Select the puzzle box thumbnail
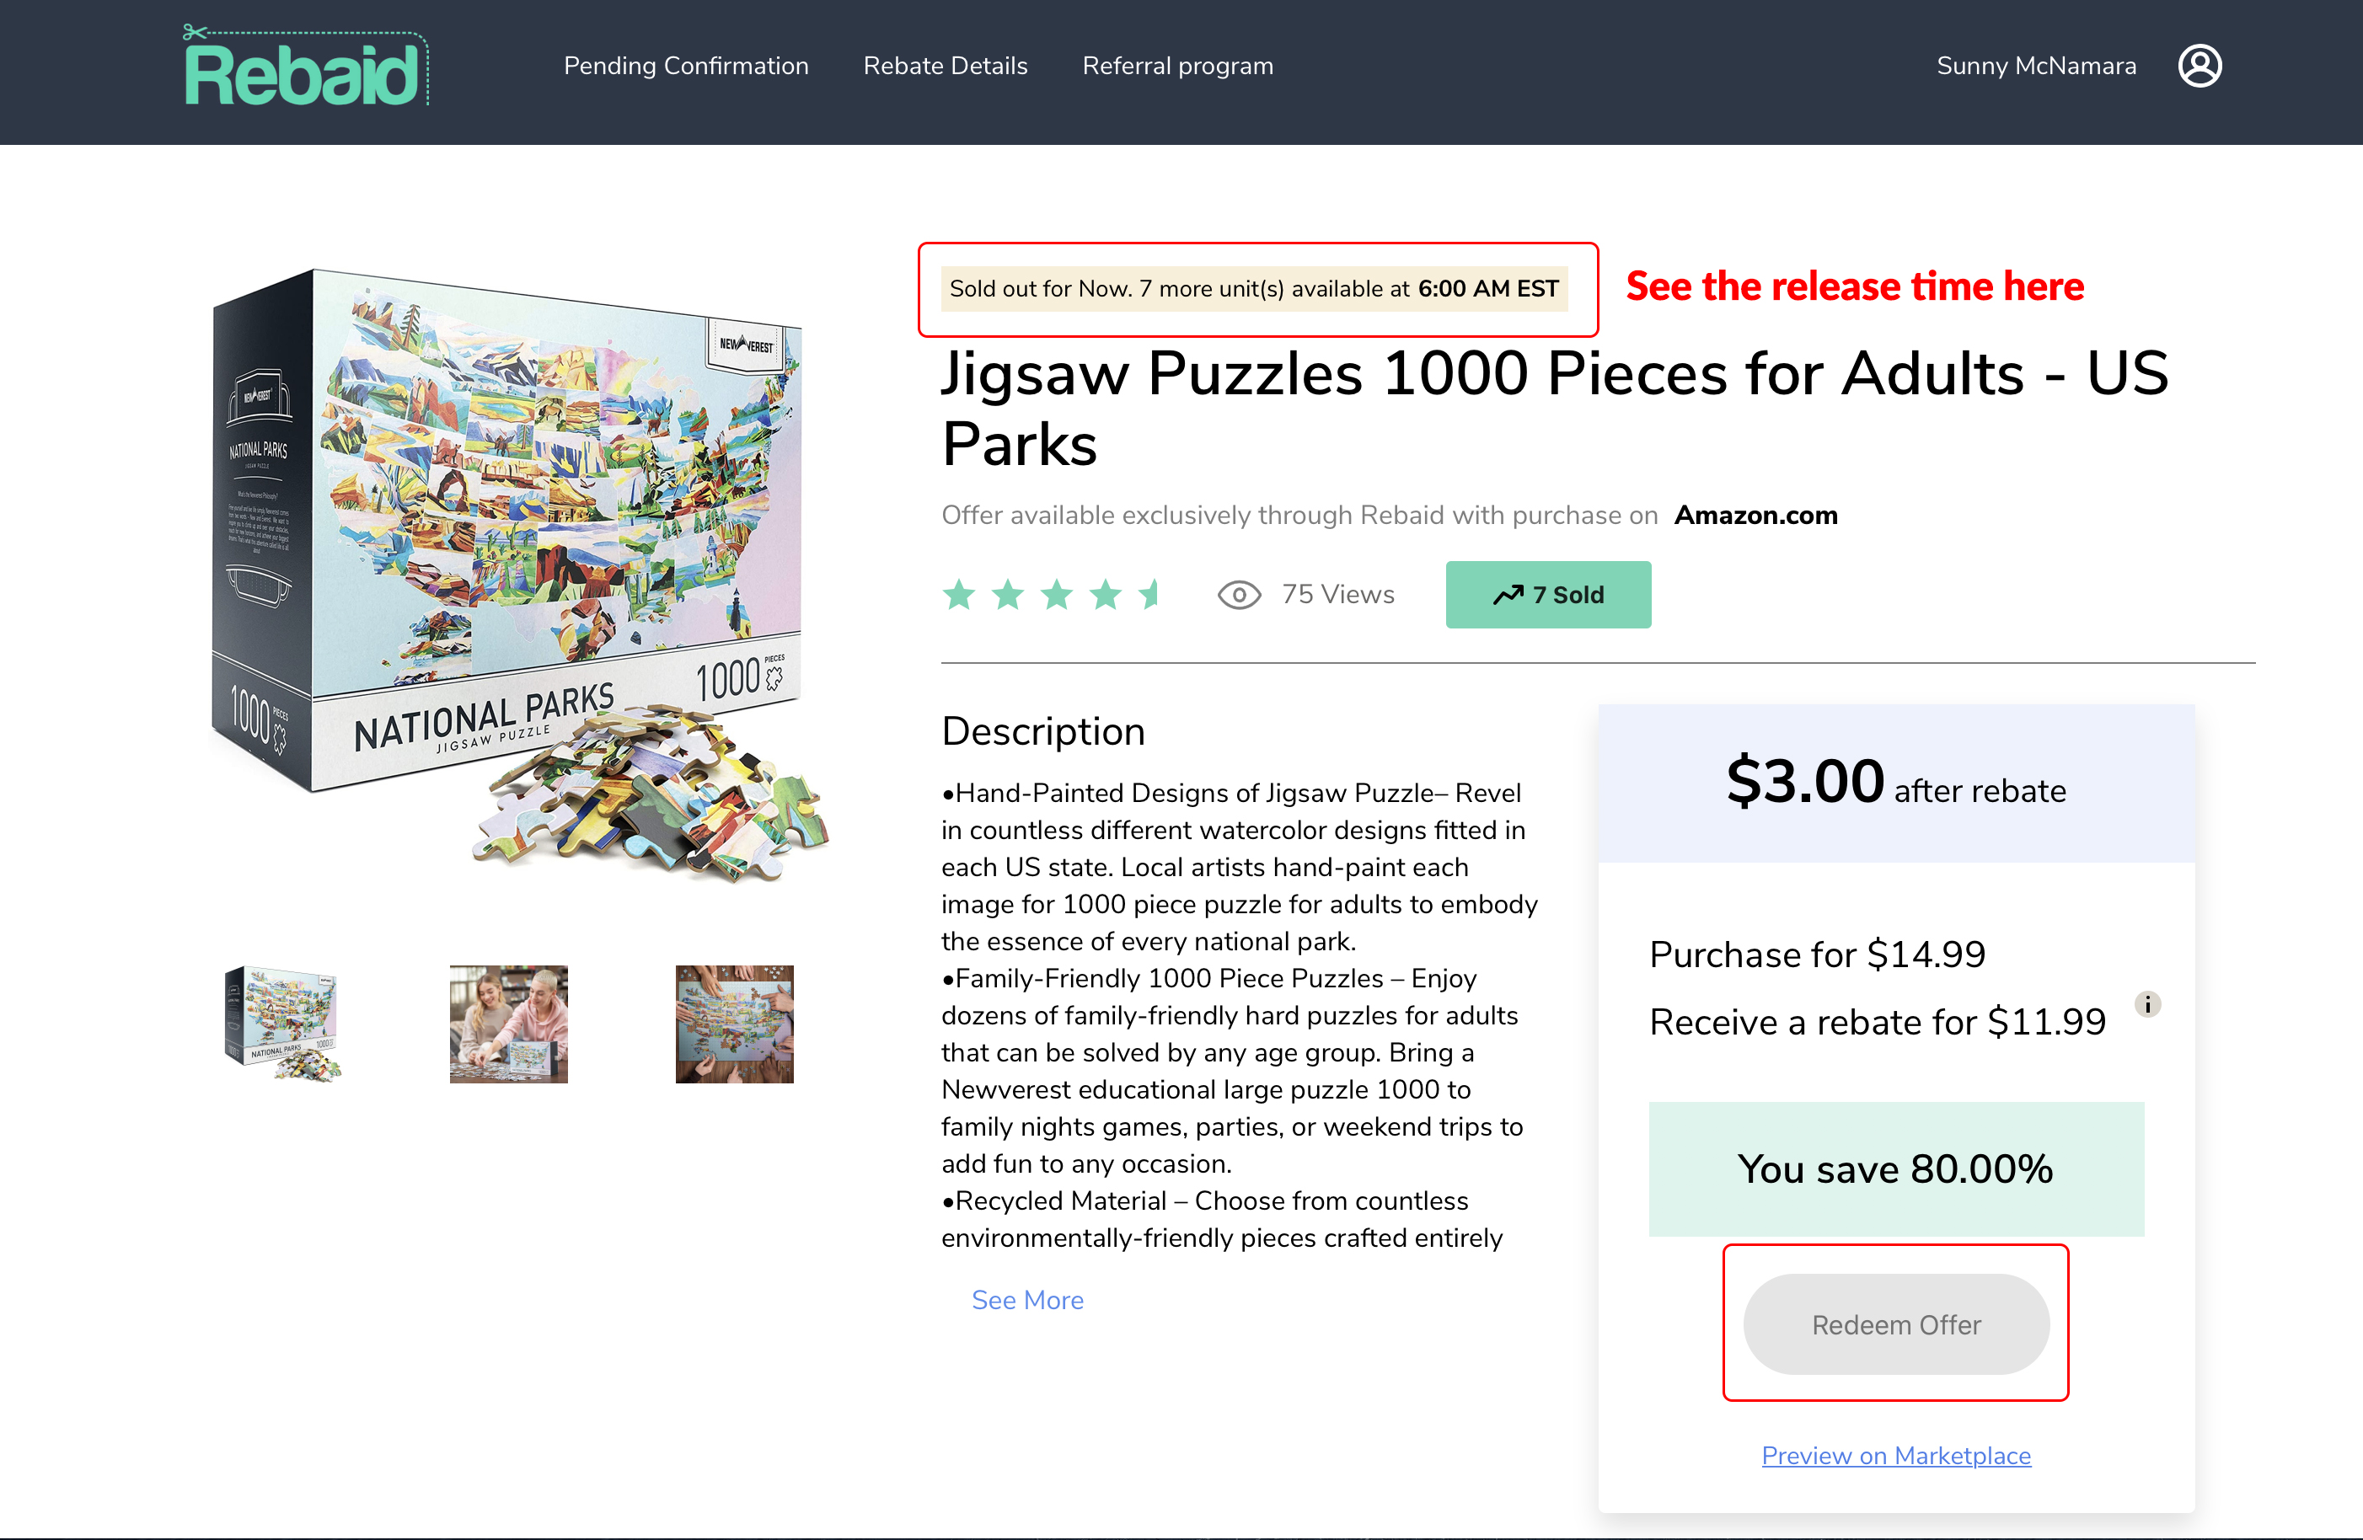The width and height of the screenshot is (2363, 1540). tap(283, 1024)
